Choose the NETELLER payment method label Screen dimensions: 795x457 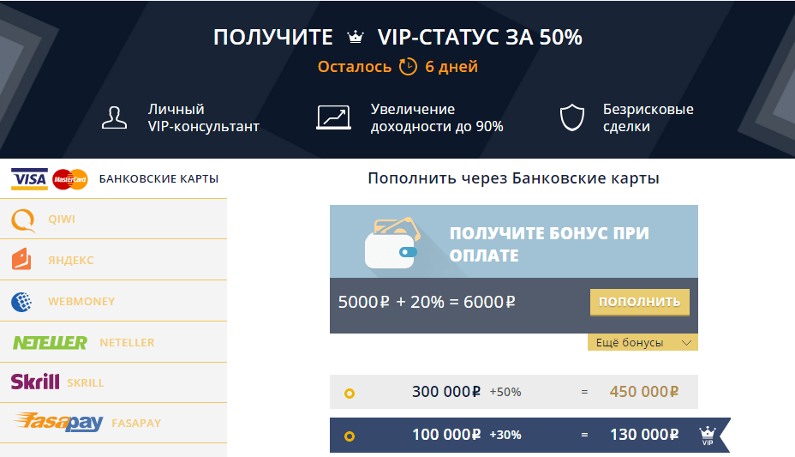tap(127, 343)
